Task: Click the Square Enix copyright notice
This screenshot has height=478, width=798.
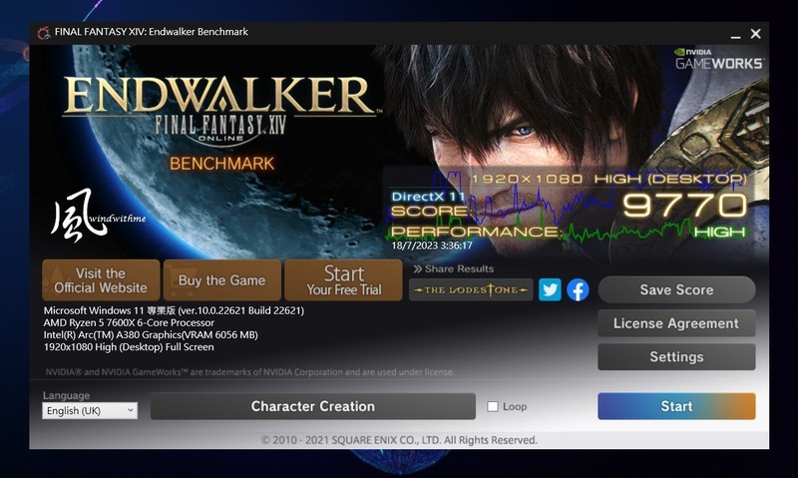Action: point(399,440)
